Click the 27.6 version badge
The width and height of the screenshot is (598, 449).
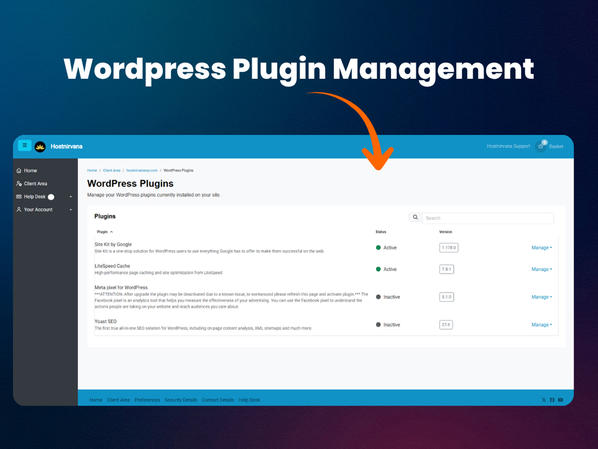446,325
